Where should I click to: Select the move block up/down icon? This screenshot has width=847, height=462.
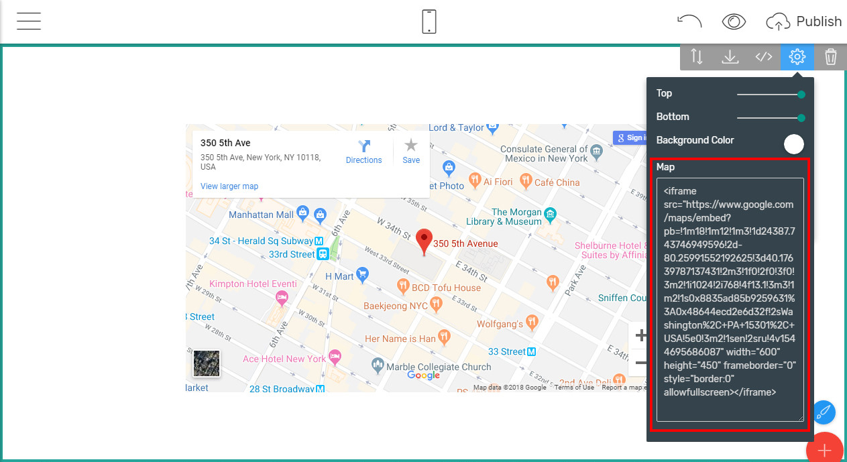(x=696, y=57)
